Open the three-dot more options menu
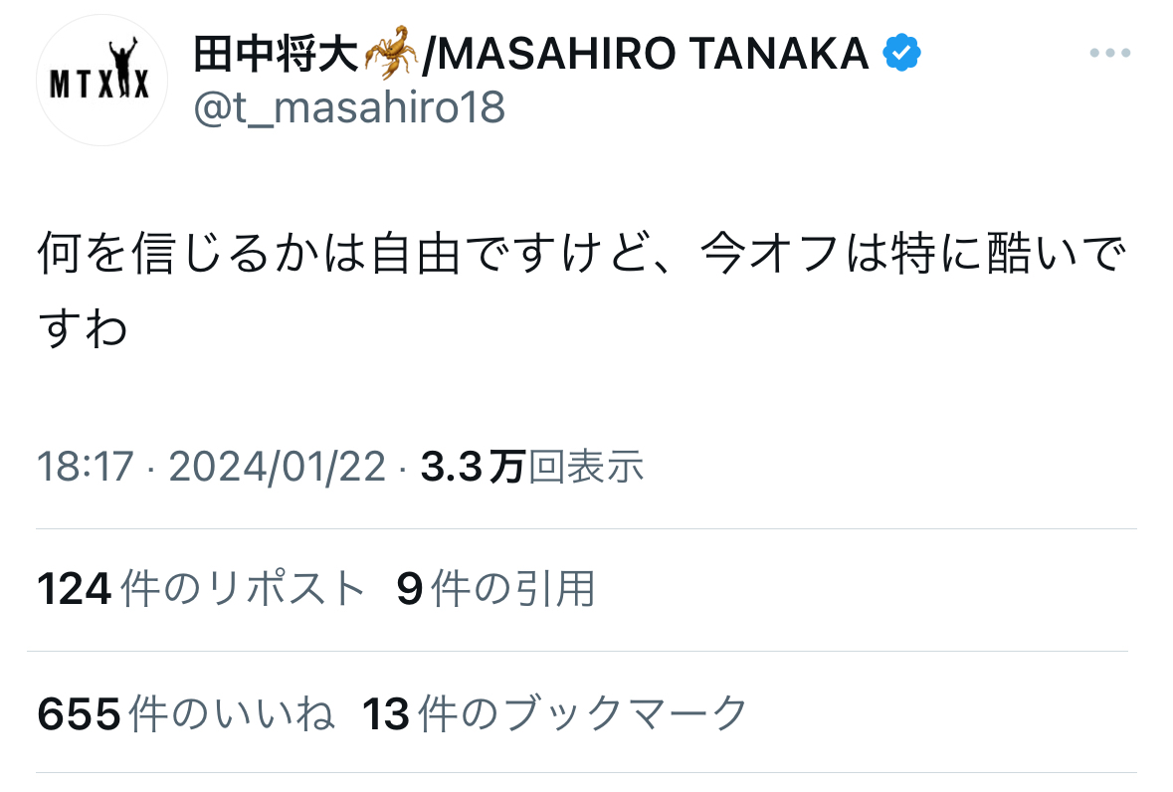The height and width of the screenshot is (792, 1173). (1109, 53)
